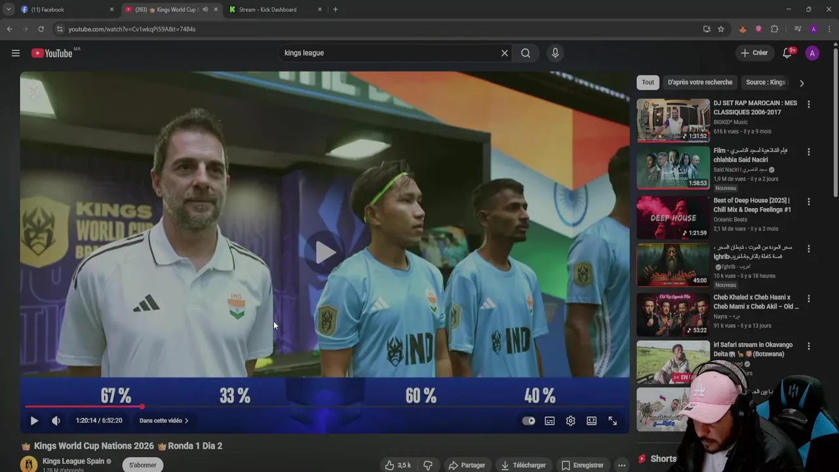
Task: Select the 'Tout' filter chip
Action: tap(648, 83)
